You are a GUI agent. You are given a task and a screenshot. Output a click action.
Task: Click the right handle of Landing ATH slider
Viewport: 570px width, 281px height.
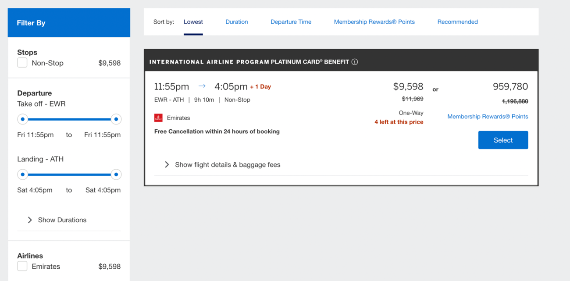tap(116, 174)
